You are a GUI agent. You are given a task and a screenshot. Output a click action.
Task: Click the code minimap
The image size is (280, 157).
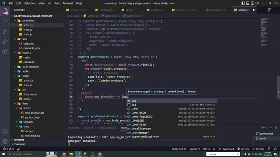coord(265,32)
